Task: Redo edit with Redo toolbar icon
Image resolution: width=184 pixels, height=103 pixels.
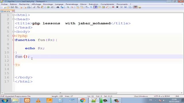Action: (52, 7)
